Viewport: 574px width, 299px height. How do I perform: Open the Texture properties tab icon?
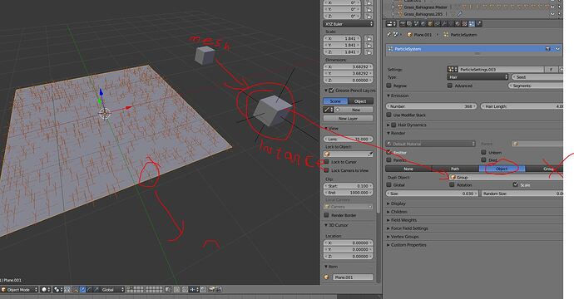point(464,24)
